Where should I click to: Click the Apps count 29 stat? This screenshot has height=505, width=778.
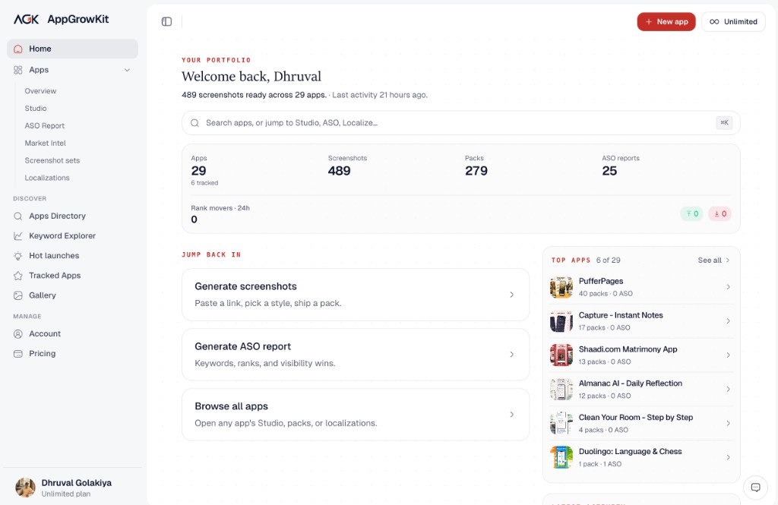[198, 171]
